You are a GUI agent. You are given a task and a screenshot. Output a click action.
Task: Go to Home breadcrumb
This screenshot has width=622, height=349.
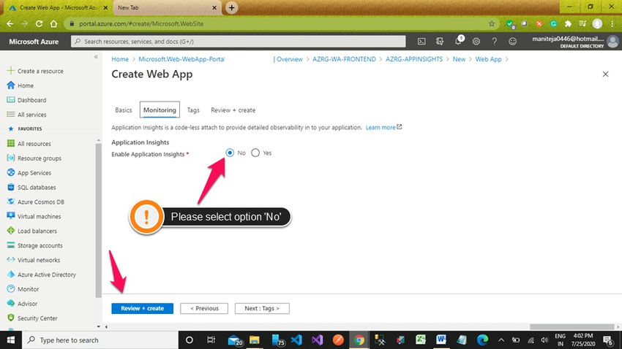click(120, 59)
